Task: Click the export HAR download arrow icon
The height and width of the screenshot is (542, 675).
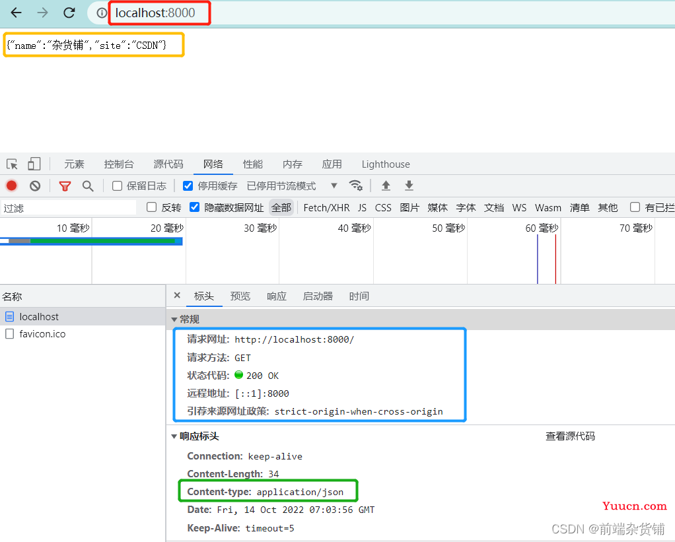Action: click(x=409, y=186)
